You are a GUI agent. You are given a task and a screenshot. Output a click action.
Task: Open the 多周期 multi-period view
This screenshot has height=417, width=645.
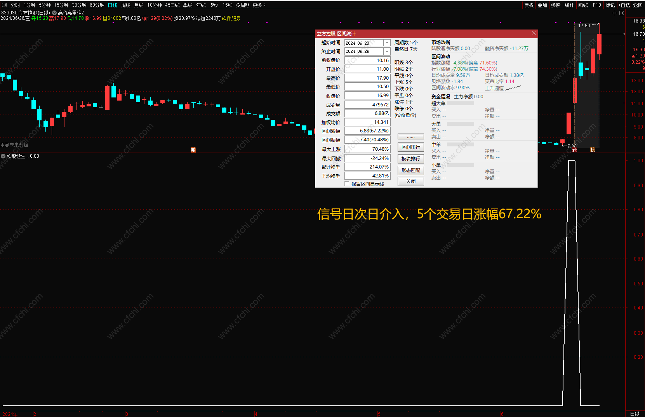242,5
